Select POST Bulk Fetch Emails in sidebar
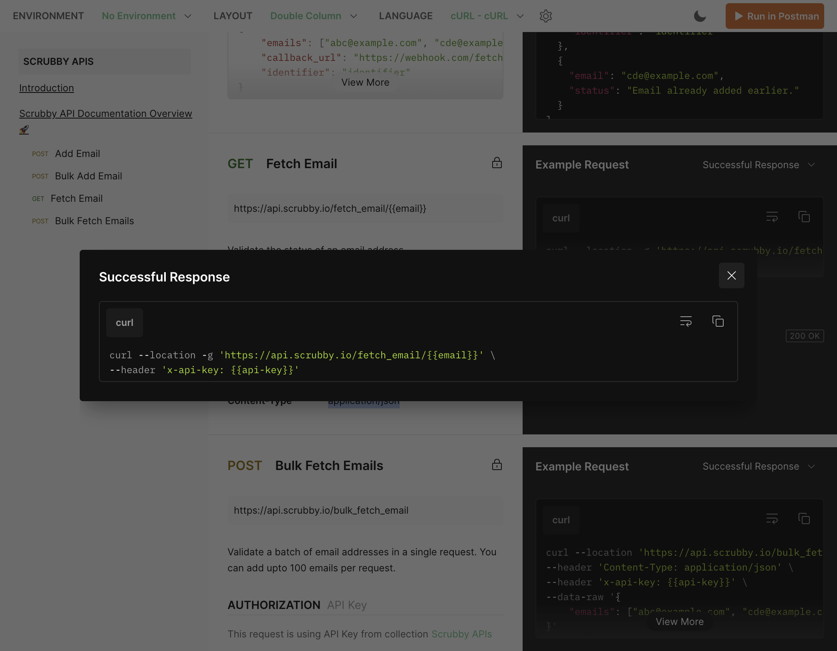The width and height of the screenshot is (837, 651). (x=83, y=221)
